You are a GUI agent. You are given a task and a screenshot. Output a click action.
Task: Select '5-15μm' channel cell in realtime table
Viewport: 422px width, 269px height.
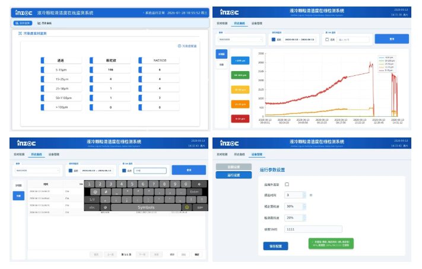click(61, 69)
